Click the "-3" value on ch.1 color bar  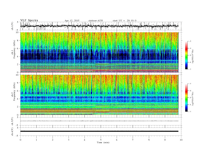point(190,41)
